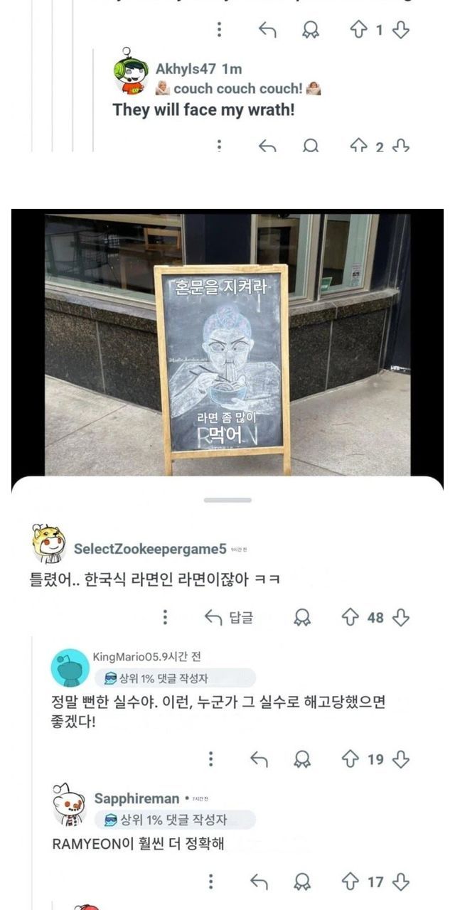455x910 pixels.
Task: Reply to SelectZookeepergame5 with 답글 button
Action: (x=228, y=617)
